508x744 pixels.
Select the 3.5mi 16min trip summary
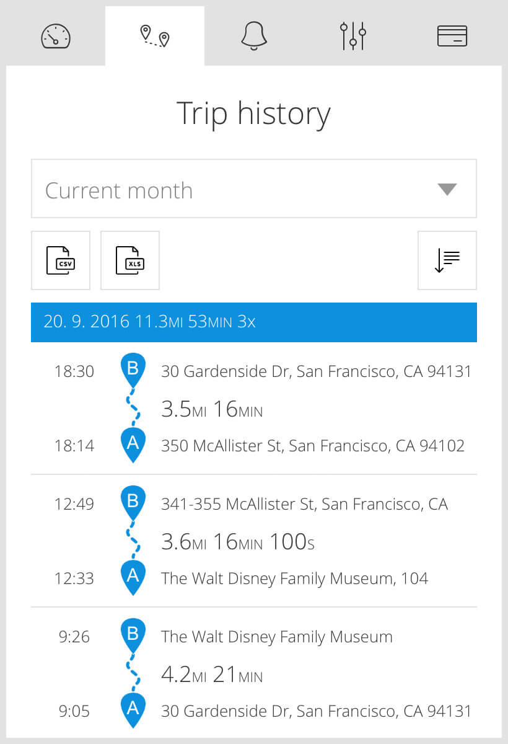[212, 409]
